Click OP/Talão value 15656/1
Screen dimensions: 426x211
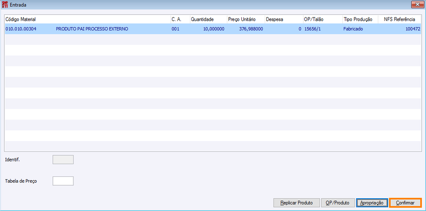point(313,29)
